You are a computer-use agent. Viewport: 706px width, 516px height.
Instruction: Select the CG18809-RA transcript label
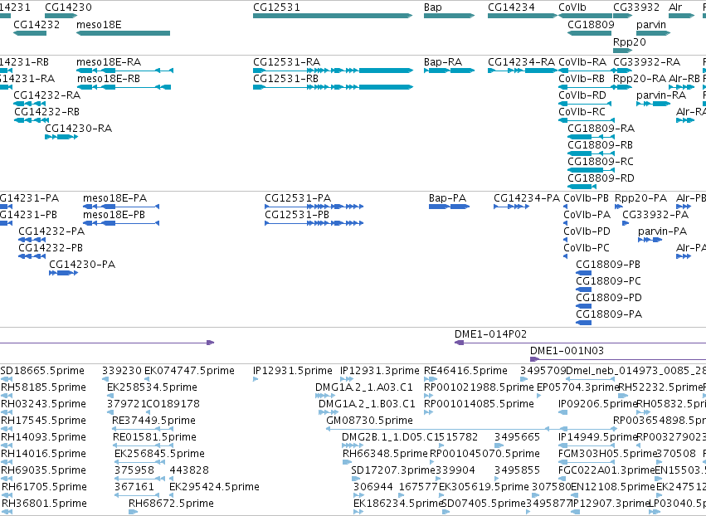click(601, 129)
